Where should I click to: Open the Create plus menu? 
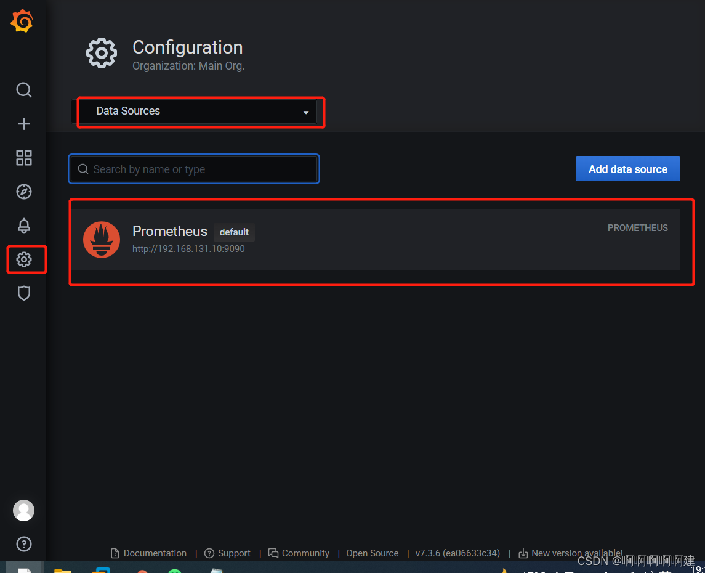[24, 124]
